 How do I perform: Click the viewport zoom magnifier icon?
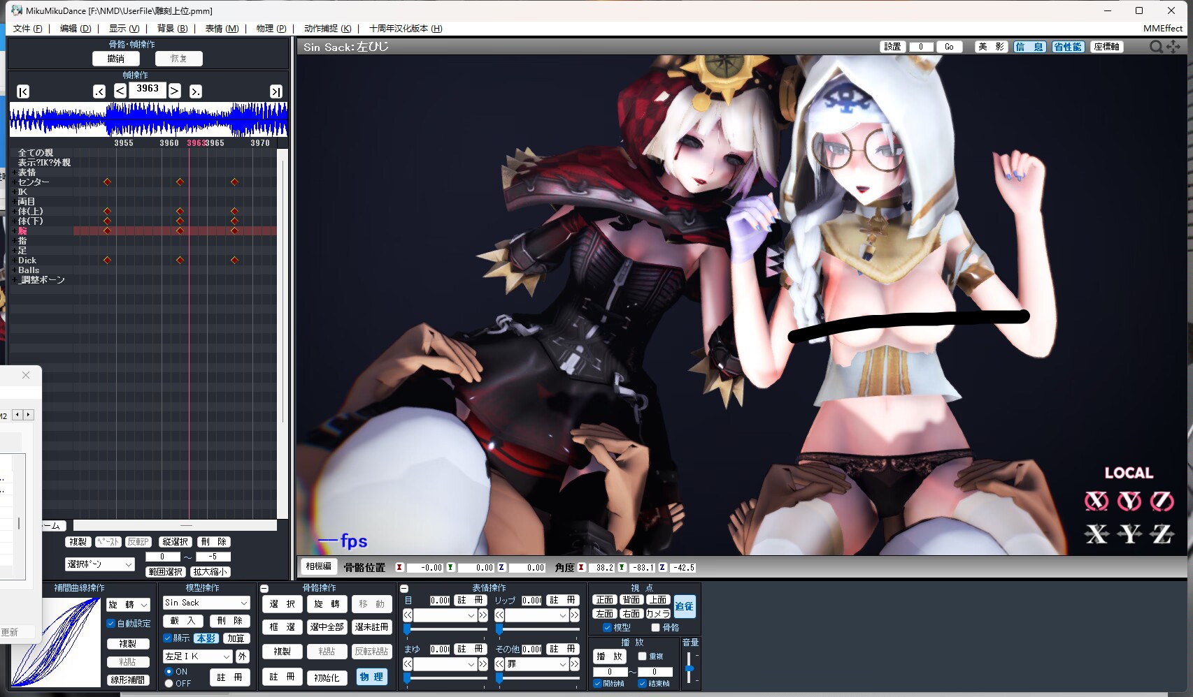coord(1157,47)
